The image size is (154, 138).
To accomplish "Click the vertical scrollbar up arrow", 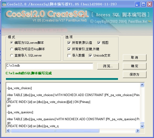I will (142, 85).
